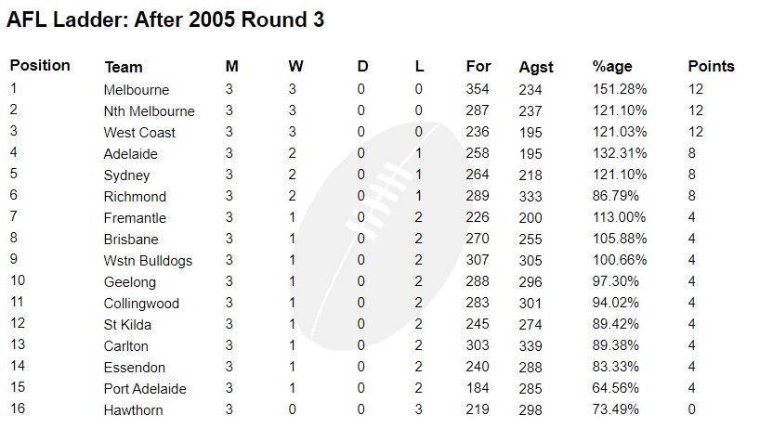This screenshot has height=428, width=760.
Task: Click the Sydney team name
Action: pyautogui.click(x=126, y=175)
